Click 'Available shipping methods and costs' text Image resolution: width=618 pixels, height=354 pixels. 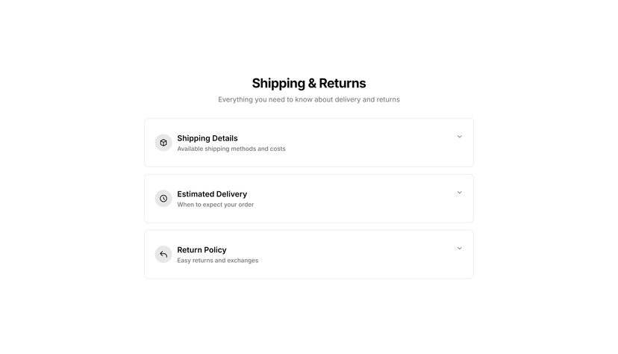231,149
